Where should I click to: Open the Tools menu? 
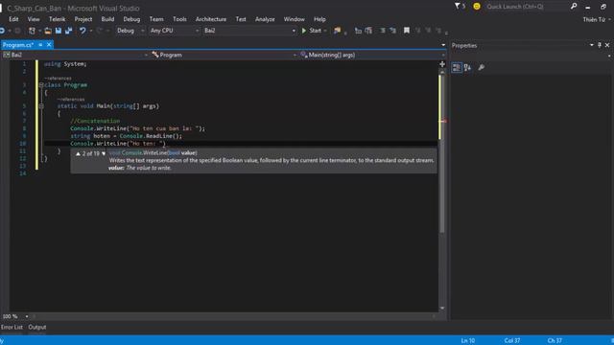click(179, 19)
